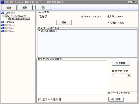Click the TCP Server node icon

(x=3, y=13)
